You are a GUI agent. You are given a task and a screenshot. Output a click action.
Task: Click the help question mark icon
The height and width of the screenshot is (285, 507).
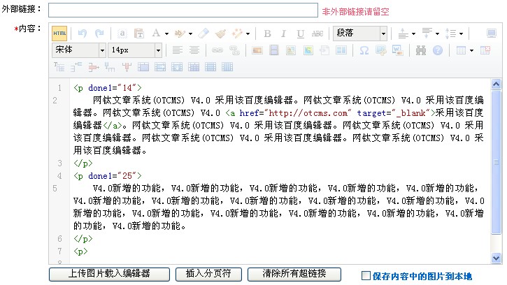point(438,50)
